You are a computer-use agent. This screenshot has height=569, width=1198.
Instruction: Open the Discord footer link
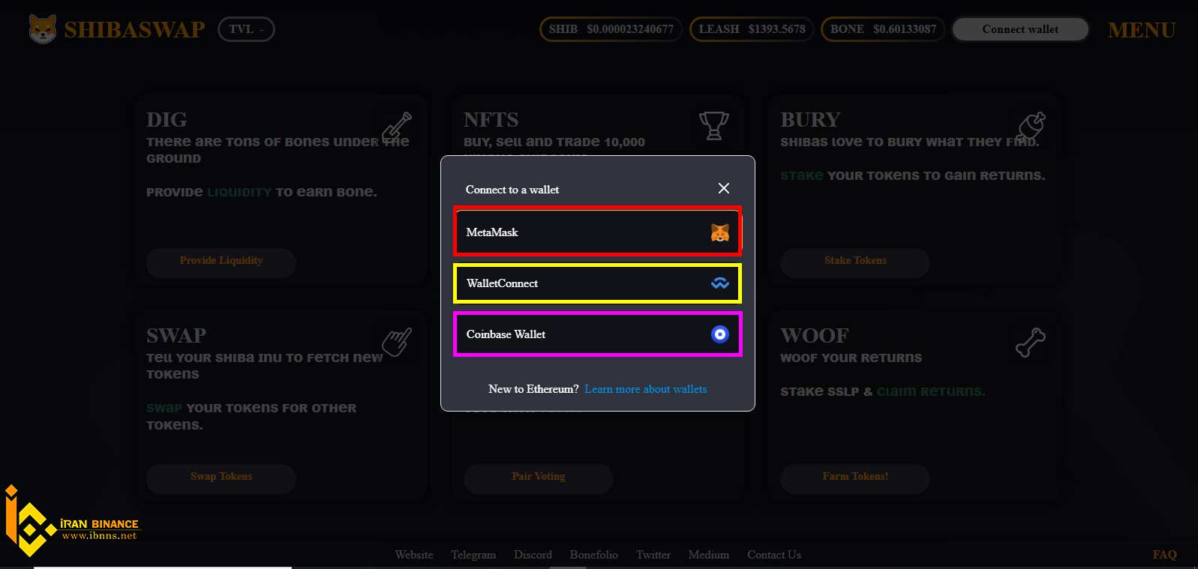pos(533,555)
